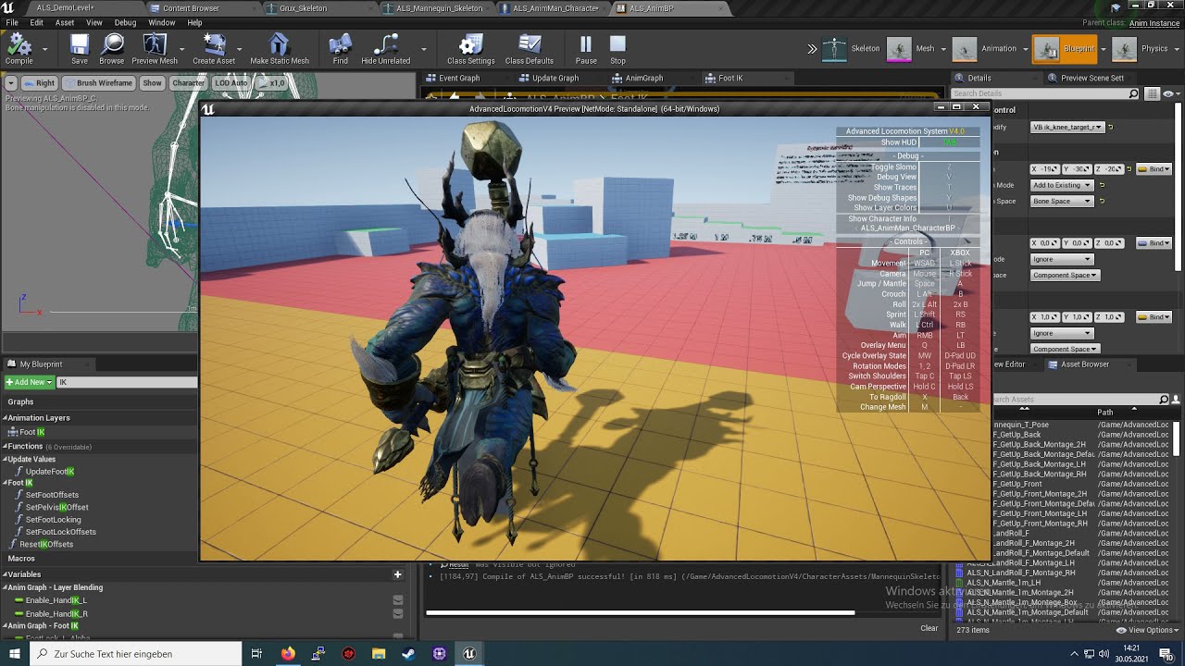
Task: Switch to Skeleton editor mode
Action: point(852,49)
